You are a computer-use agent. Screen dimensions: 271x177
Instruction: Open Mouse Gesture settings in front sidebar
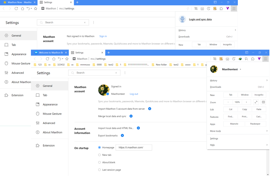[x=52, y=114]
